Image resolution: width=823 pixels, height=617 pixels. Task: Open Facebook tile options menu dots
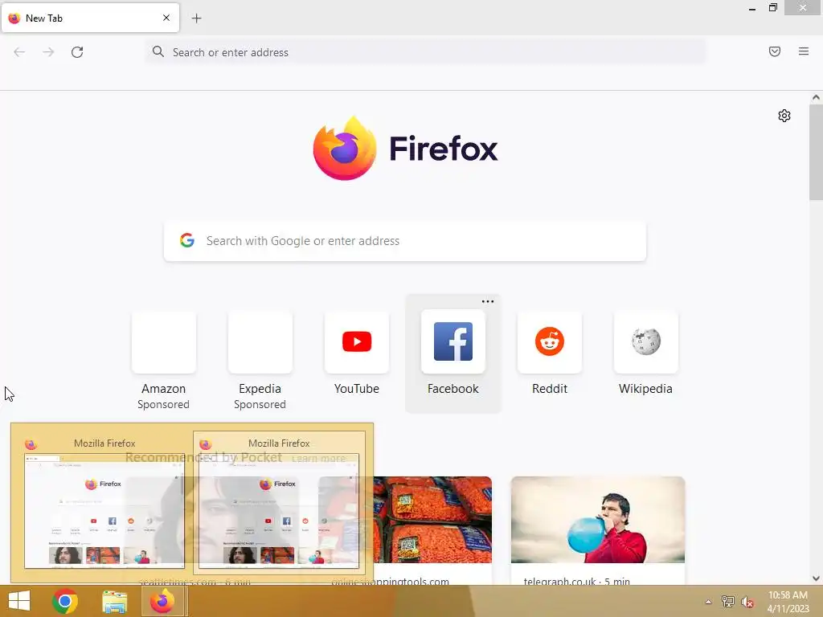click(488, 302)
